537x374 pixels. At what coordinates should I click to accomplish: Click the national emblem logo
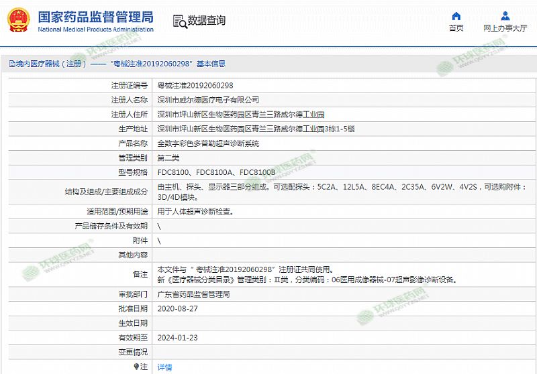17,20
